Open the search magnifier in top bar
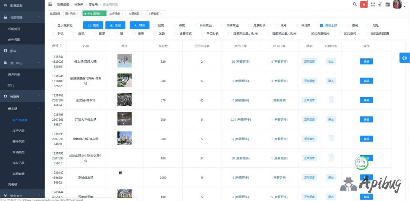 coord(355,4)
